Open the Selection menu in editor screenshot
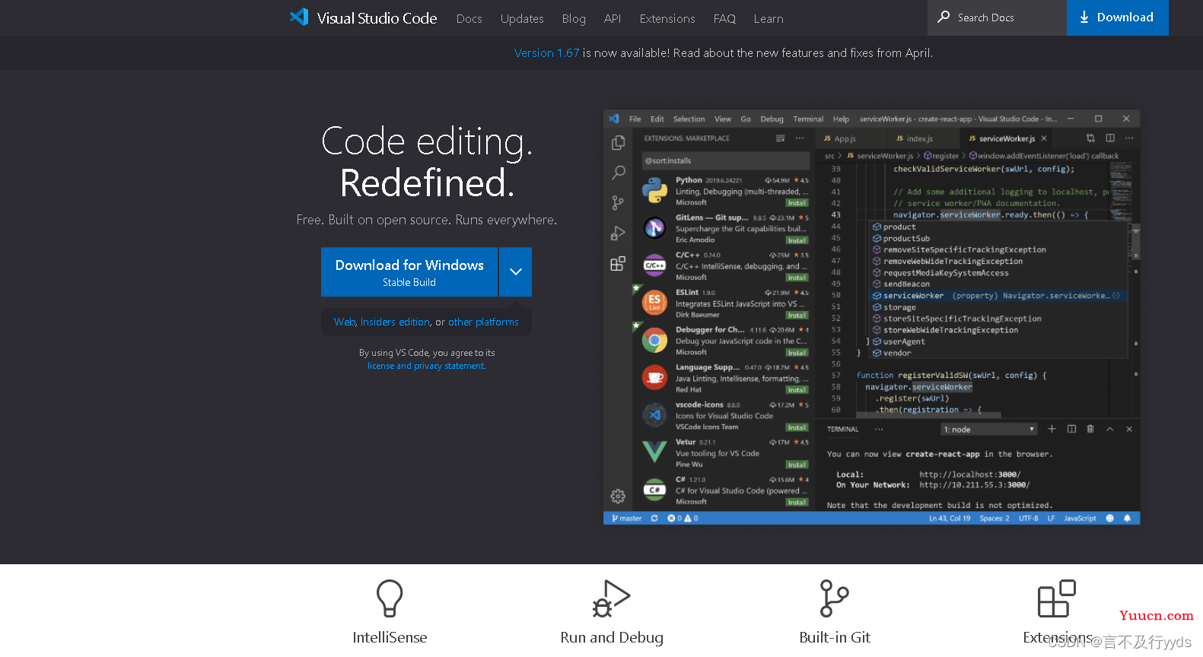The image size is (1203, 657). coord(689,119)
